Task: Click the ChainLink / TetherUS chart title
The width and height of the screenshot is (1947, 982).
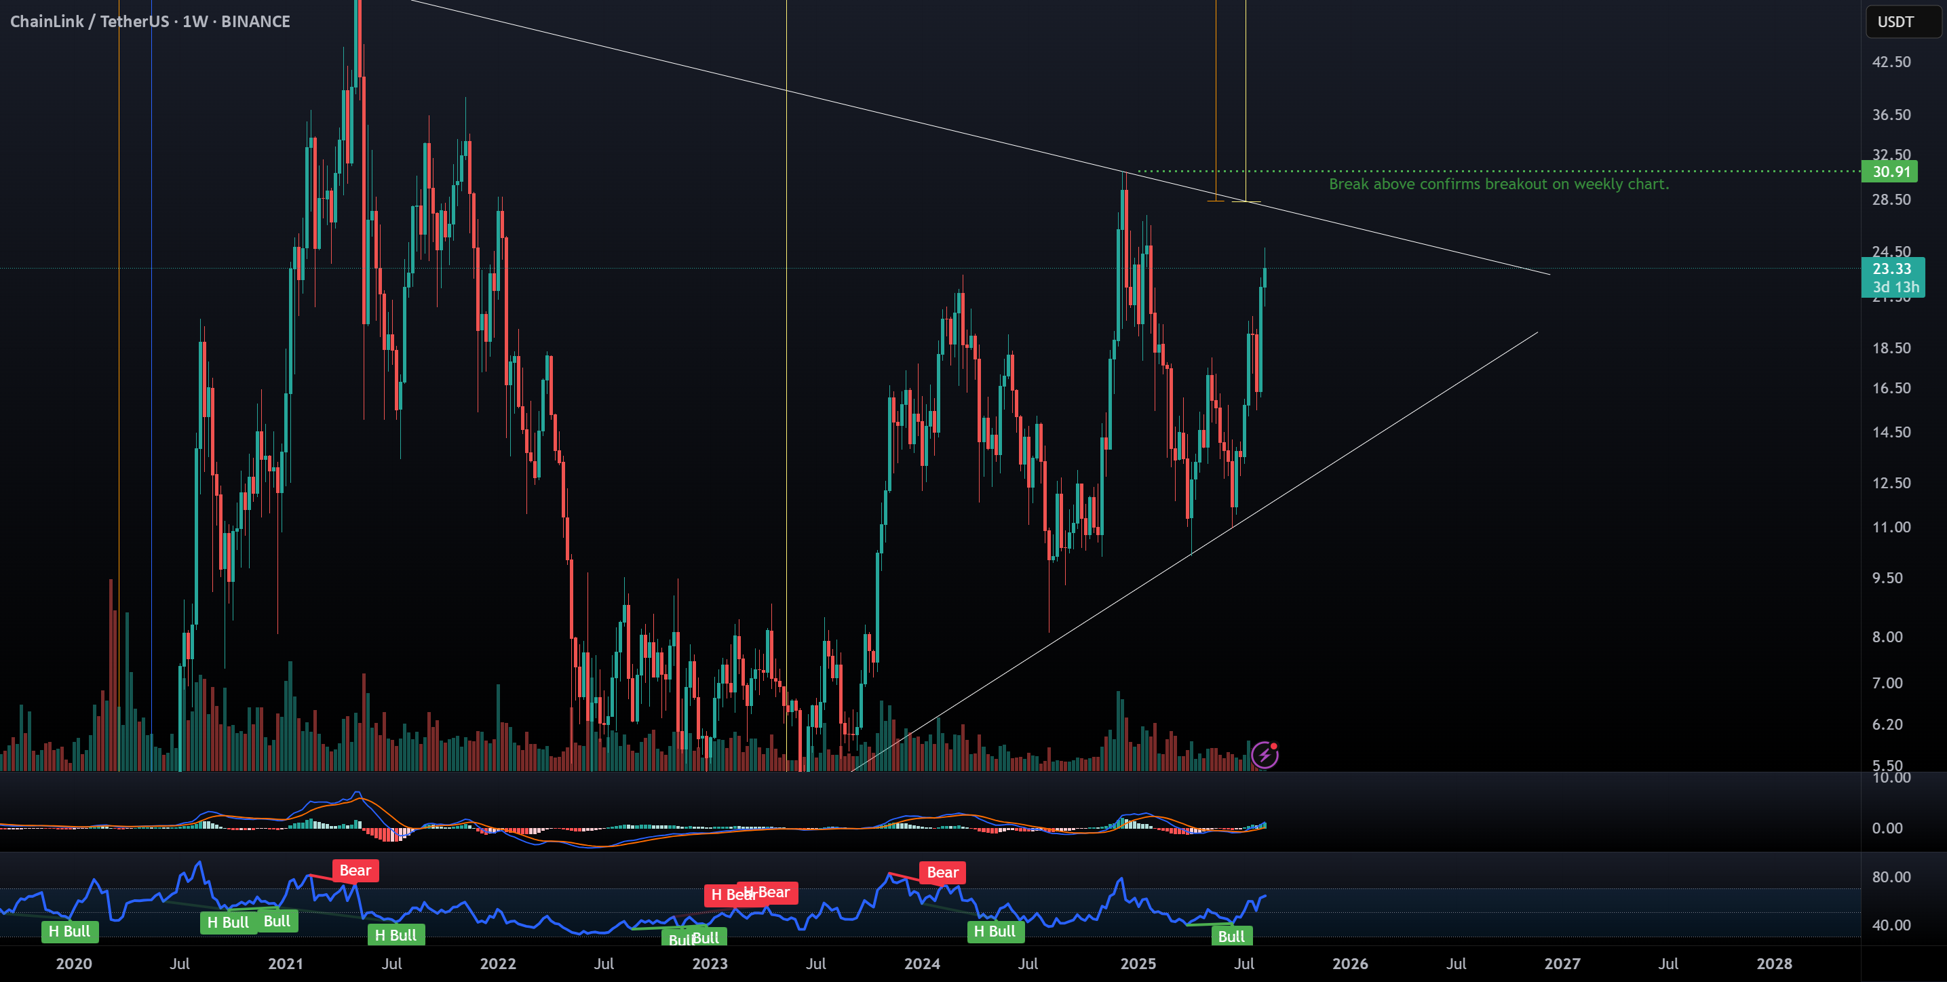Action: point(150,21)
